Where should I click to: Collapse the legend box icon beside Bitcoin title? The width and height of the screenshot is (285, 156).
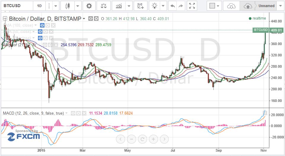[5, 19]
